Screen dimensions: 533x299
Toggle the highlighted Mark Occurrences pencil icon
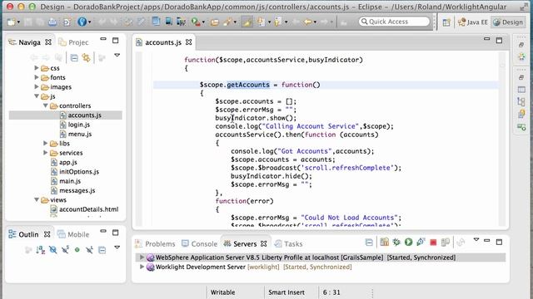247,22
